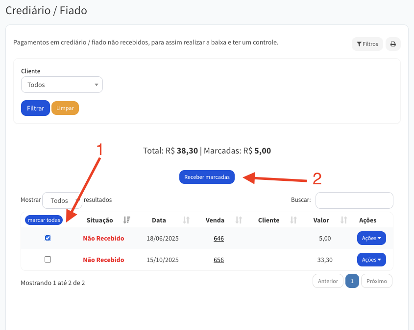Sort table by Venda column arrows
Viewport: 414px width, 330px height.
coord(239,220)
